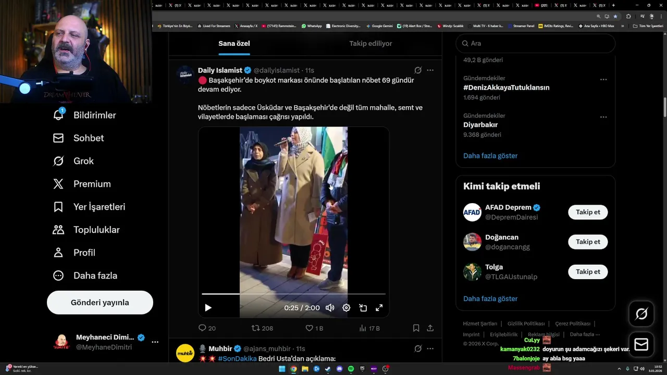Open a new browser tab

point(613,5)
